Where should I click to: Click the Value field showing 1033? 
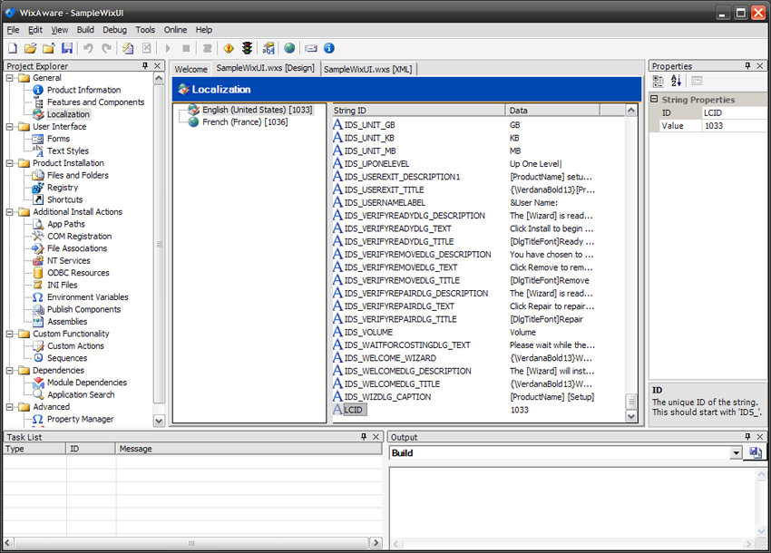point(734,126)
